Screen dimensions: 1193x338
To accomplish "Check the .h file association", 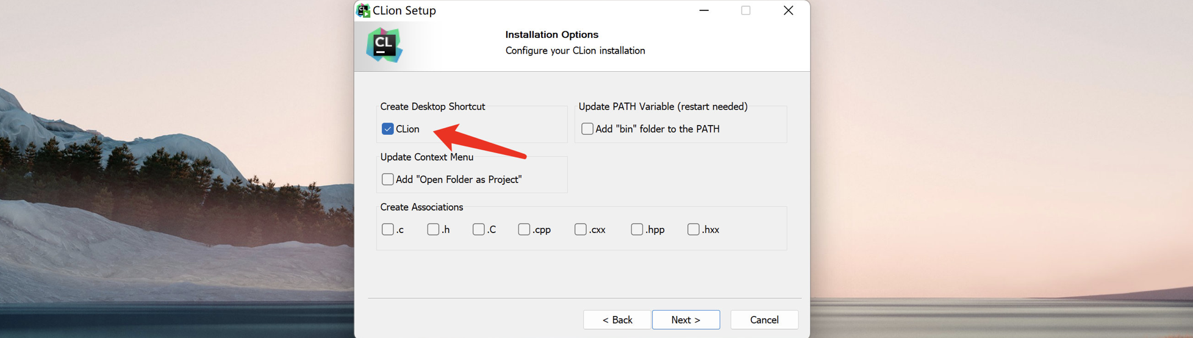I will tap(433, 229).
